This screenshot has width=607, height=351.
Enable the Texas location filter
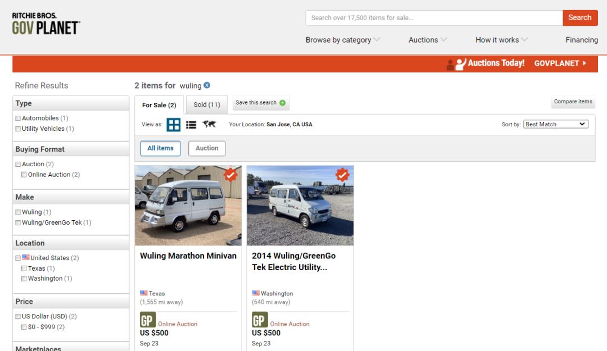(x=24, y=268)
